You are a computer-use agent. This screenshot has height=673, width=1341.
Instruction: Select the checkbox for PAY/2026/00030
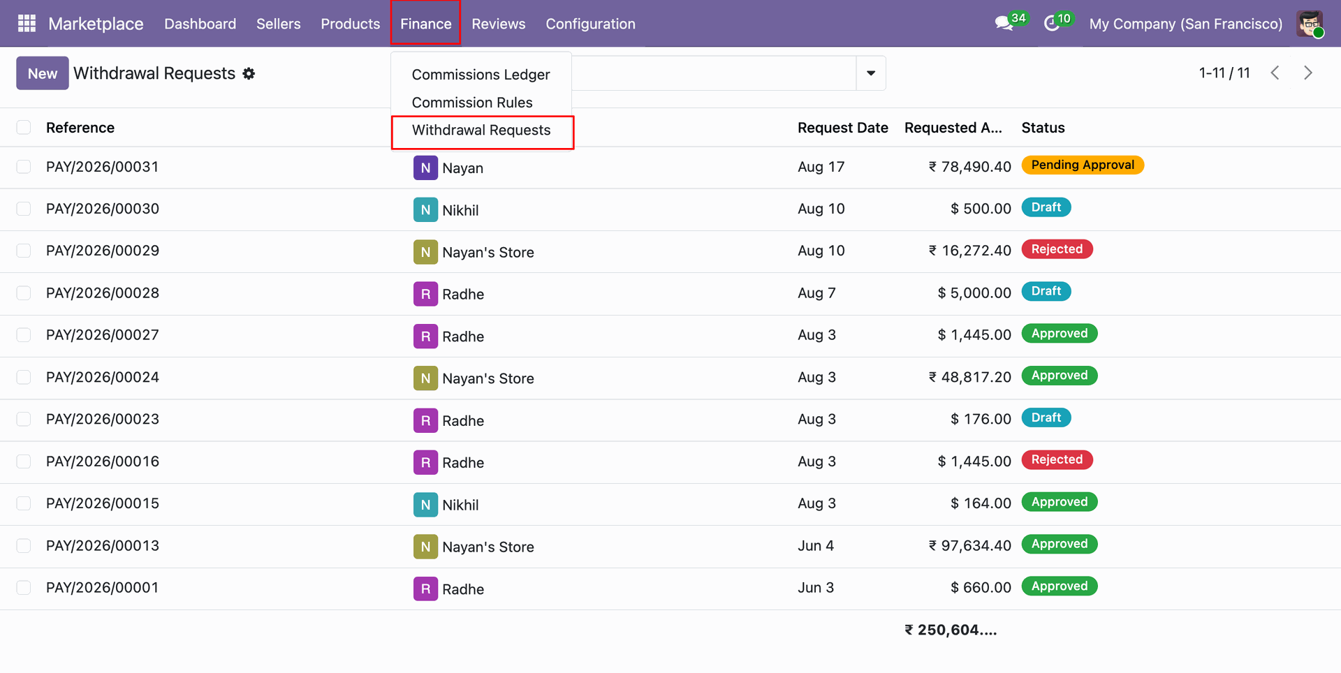[x=24, y=209]
